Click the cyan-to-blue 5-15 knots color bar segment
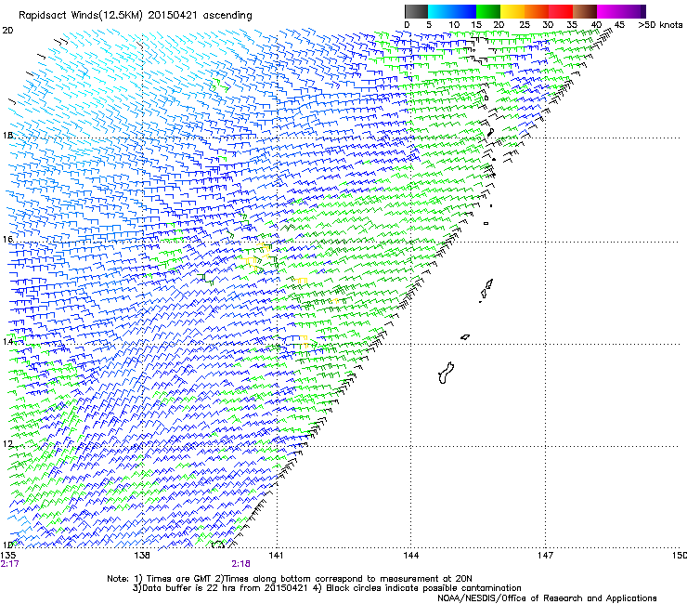 [x=452, y=11]
